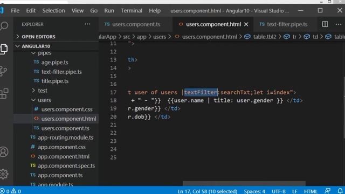Click the errors count in status bar

click(5, 191)
